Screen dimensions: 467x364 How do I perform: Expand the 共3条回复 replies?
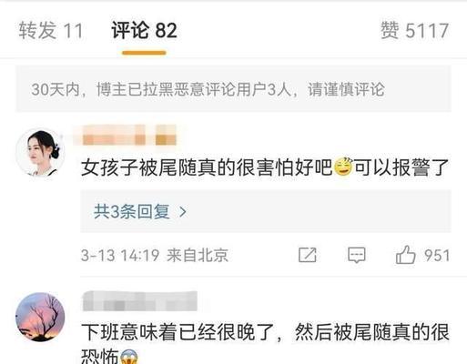266,211
